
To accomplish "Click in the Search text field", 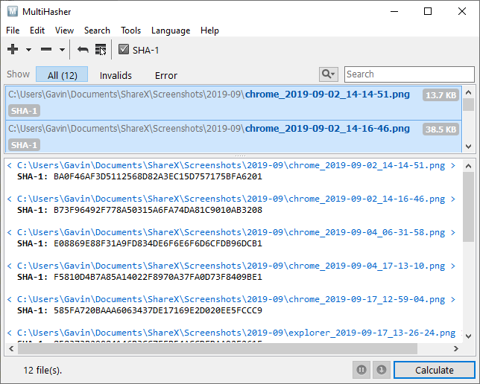I will [408, 74].
